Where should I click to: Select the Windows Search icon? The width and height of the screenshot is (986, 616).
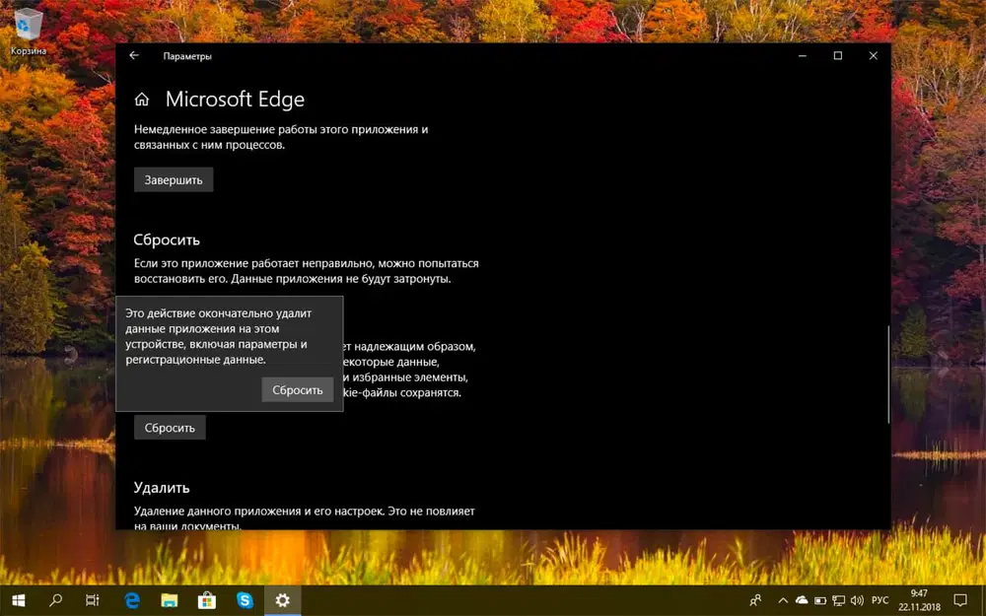pos(54,600)
